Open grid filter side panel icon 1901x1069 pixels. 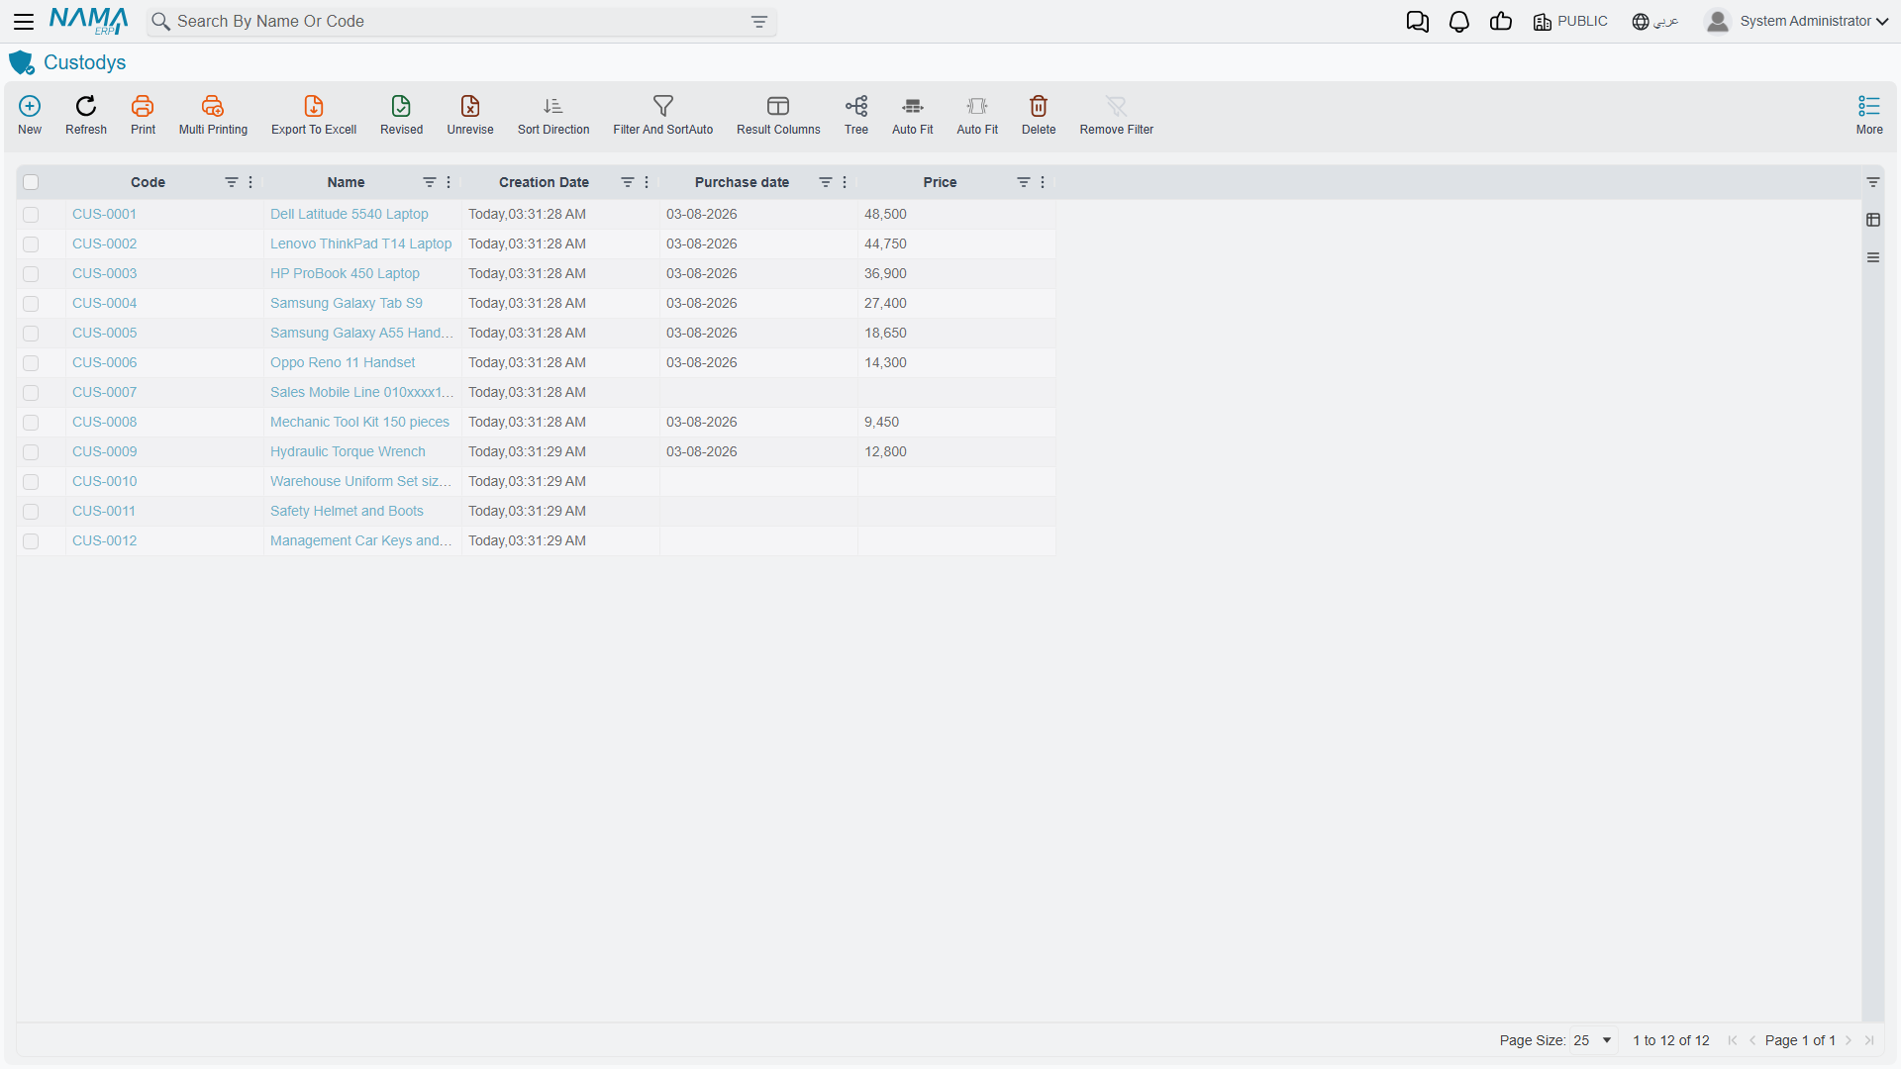point(1873,182)
